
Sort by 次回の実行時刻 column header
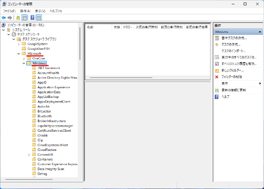pyautogui.click(x=147, y=27)
